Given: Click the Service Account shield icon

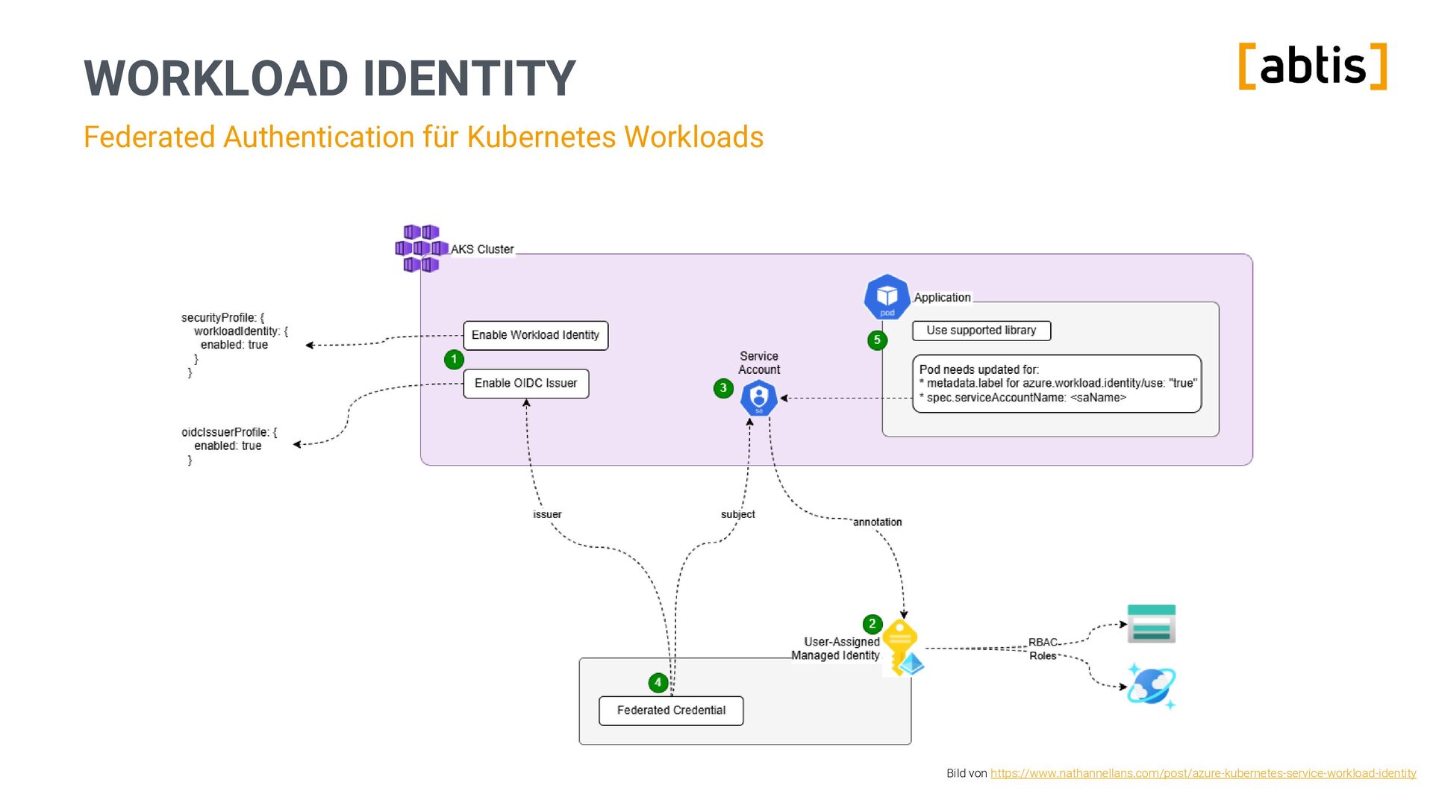Looking at the screenshot, I should coord(758,399).
